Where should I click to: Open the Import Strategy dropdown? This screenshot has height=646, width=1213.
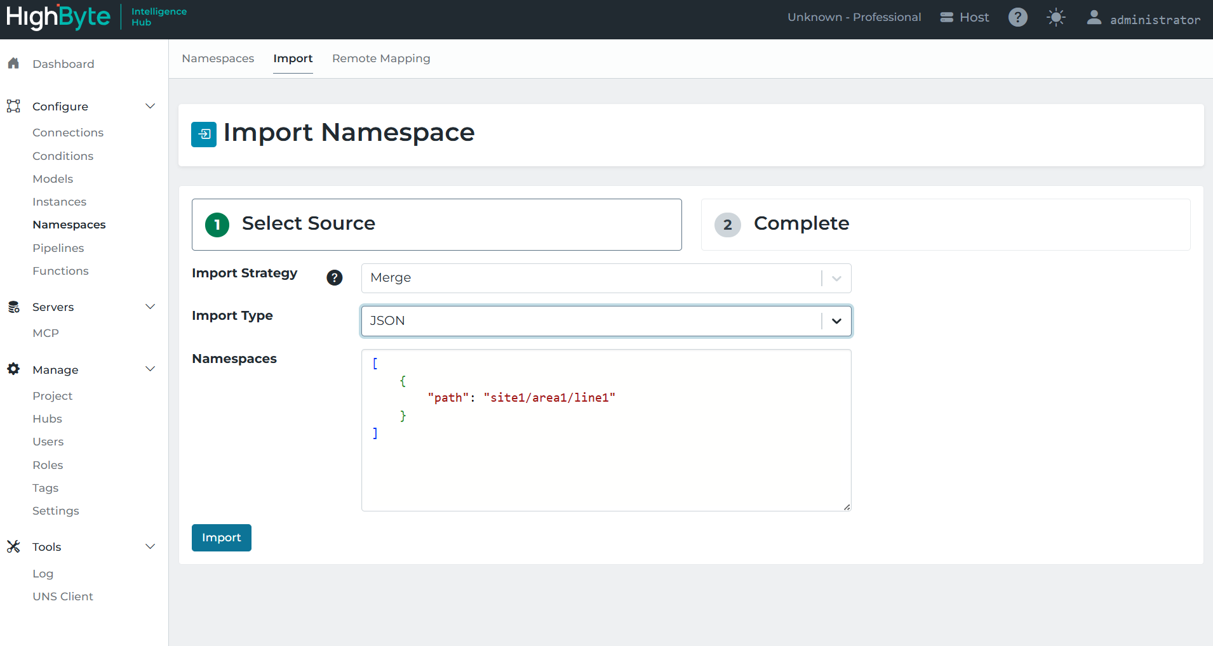(835, 278)
